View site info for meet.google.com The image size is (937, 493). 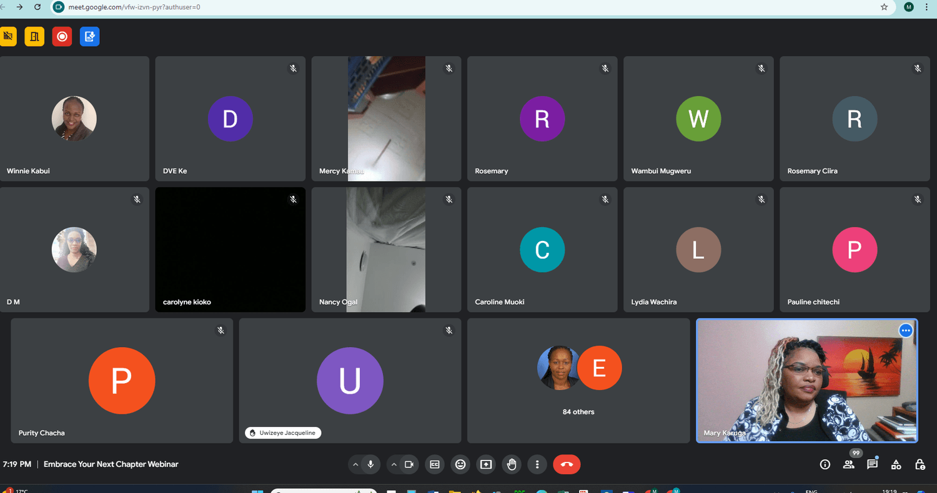59,7
